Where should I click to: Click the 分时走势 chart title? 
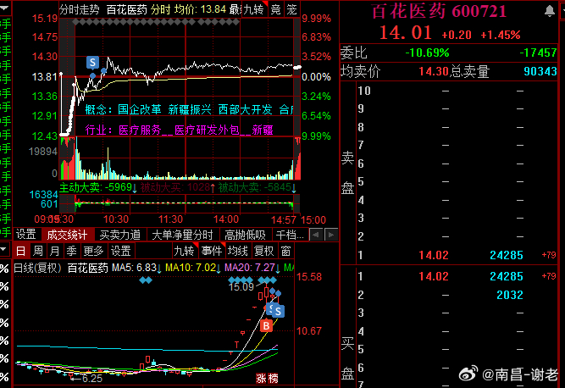pos(80,9)
